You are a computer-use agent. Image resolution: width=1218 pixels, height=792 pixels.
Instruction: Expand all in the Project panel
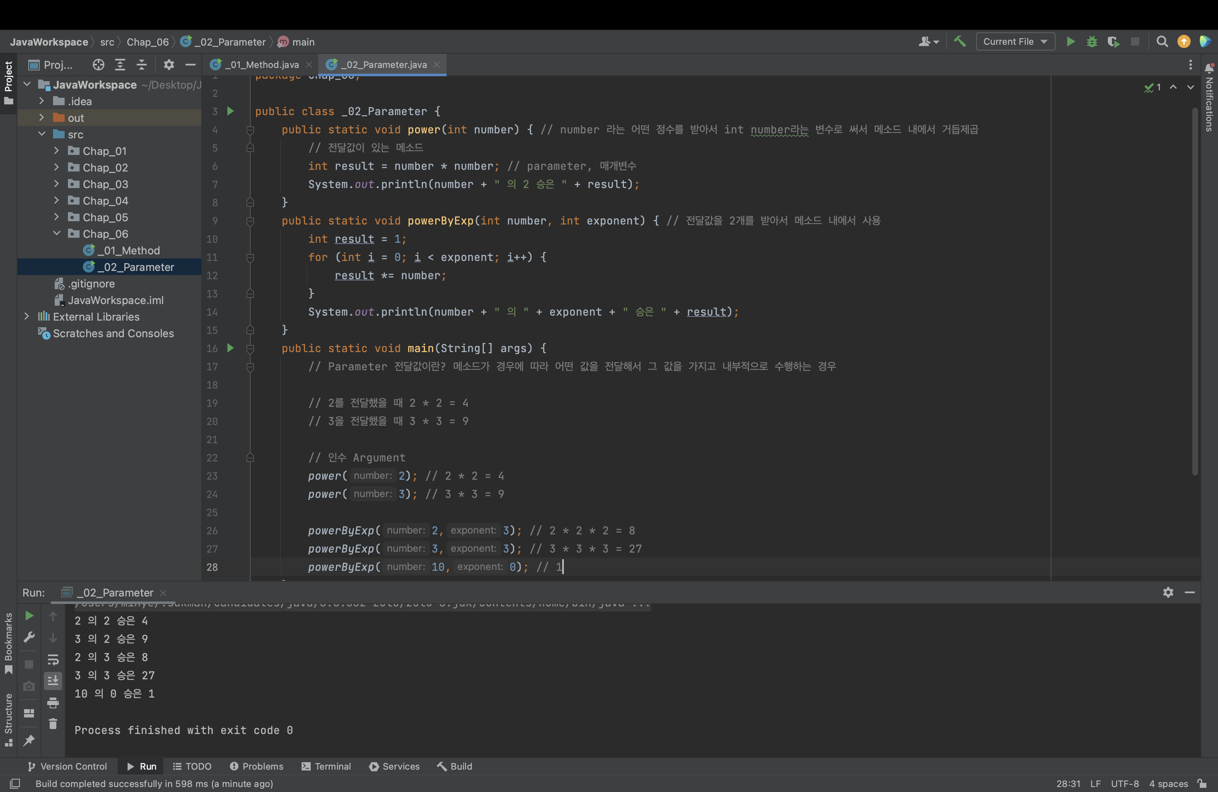(120, 65)
